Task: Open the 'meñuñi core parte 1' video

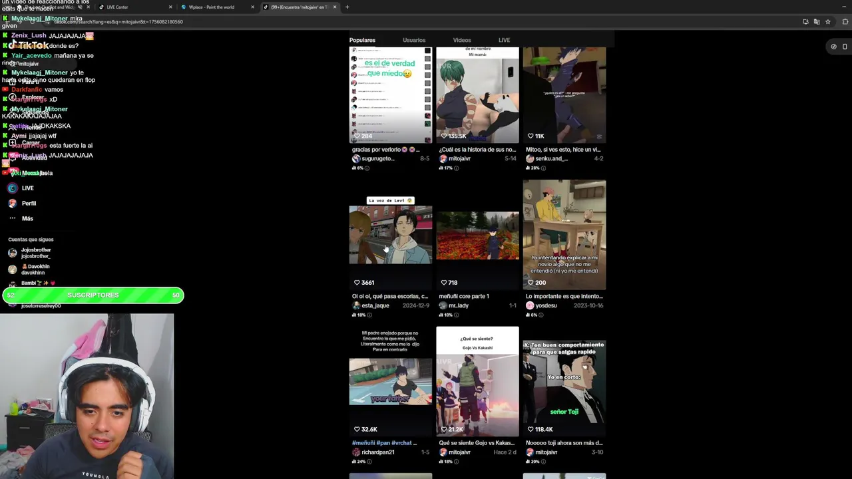Action: 477,235
